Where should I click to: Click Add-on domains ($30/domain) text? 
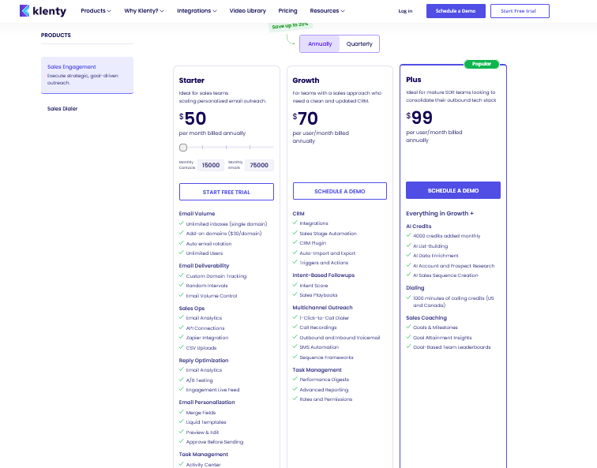coord(224,234)
